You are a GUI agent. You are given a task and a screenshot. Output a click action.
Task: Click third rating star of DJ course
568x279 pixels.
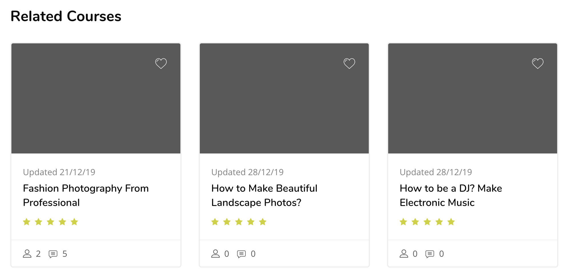click(427, 222)
